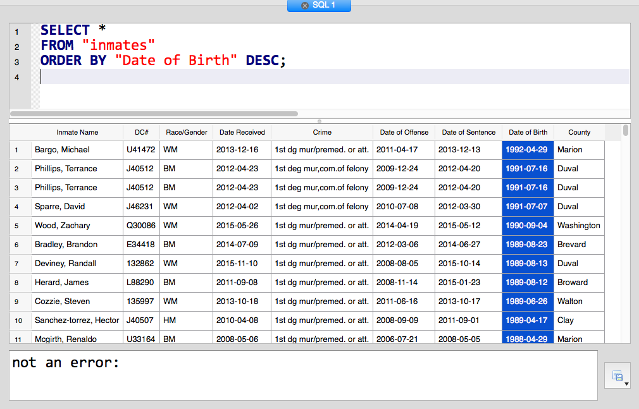Click the DC# cell '132862'

[142, 264]
